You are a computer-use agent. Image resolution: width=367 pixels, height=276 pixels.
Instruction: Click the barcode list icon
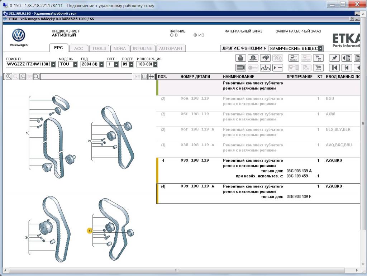(x=240, y=68)
